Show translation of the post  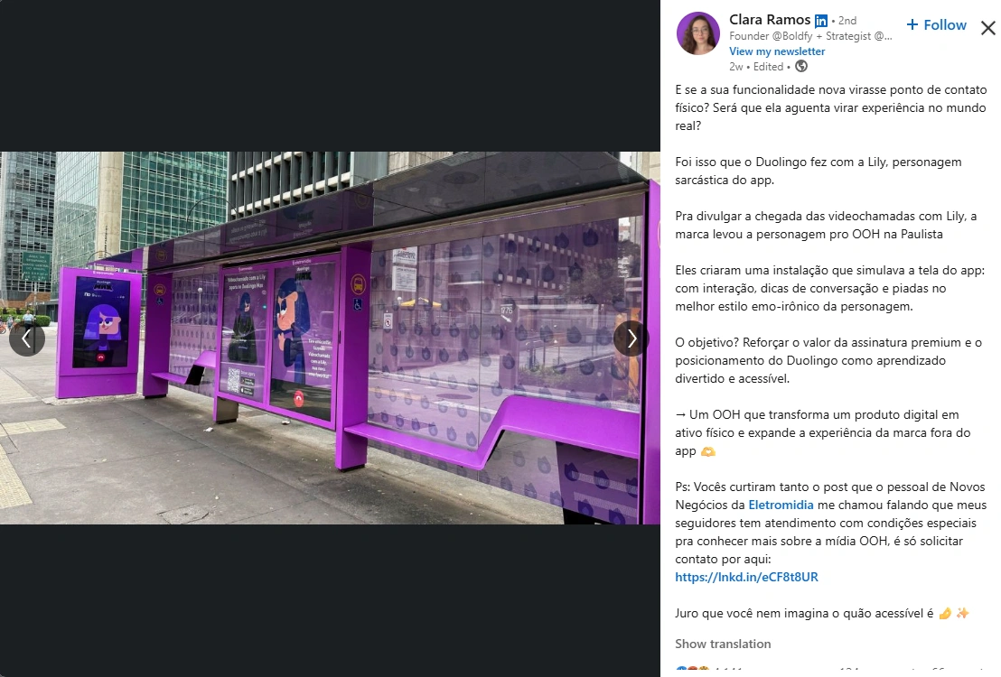(723, 644)
